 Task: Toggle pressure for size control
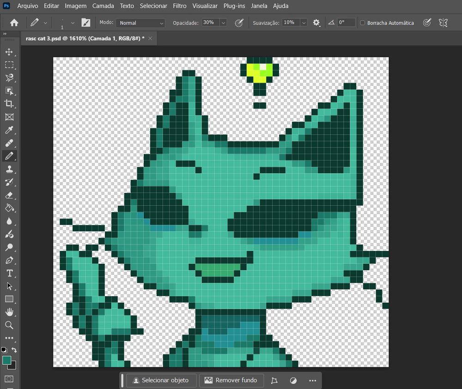click(427, 23)
